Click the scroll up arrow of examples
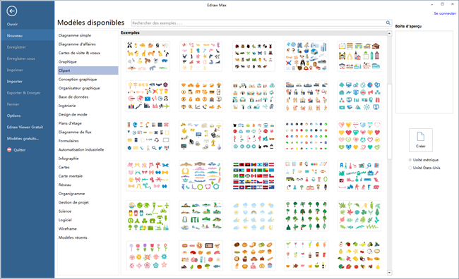This screenshot has height=279, width=459. tap(389, 33)
